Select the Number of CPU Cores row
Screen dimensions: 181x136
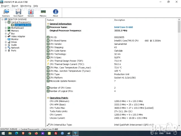pos(111,88)
